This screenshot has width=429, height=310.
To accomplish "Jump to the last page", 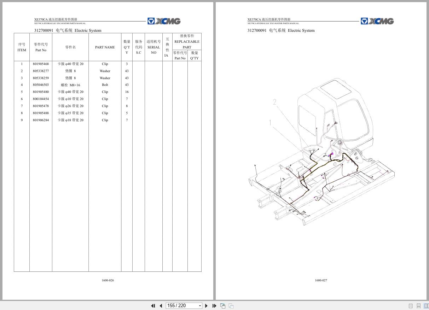I will coord(214,306).
